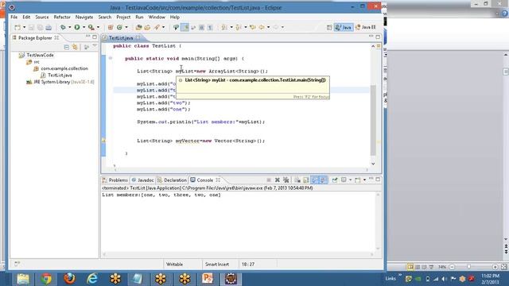This screenshot has height=286, width=509.
Task: Open the Refactor menu
Action: [x=62, y=17]
